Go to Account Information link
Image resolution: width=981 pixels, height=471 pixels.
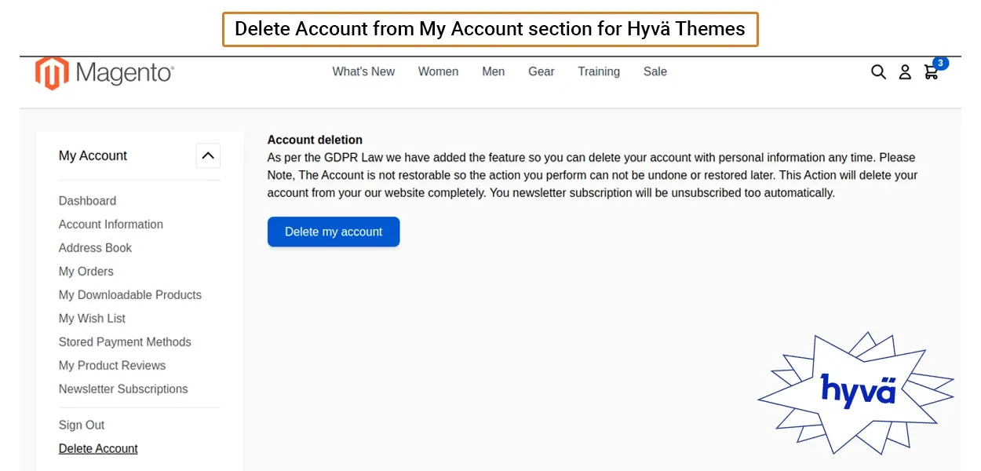point(111,225)
